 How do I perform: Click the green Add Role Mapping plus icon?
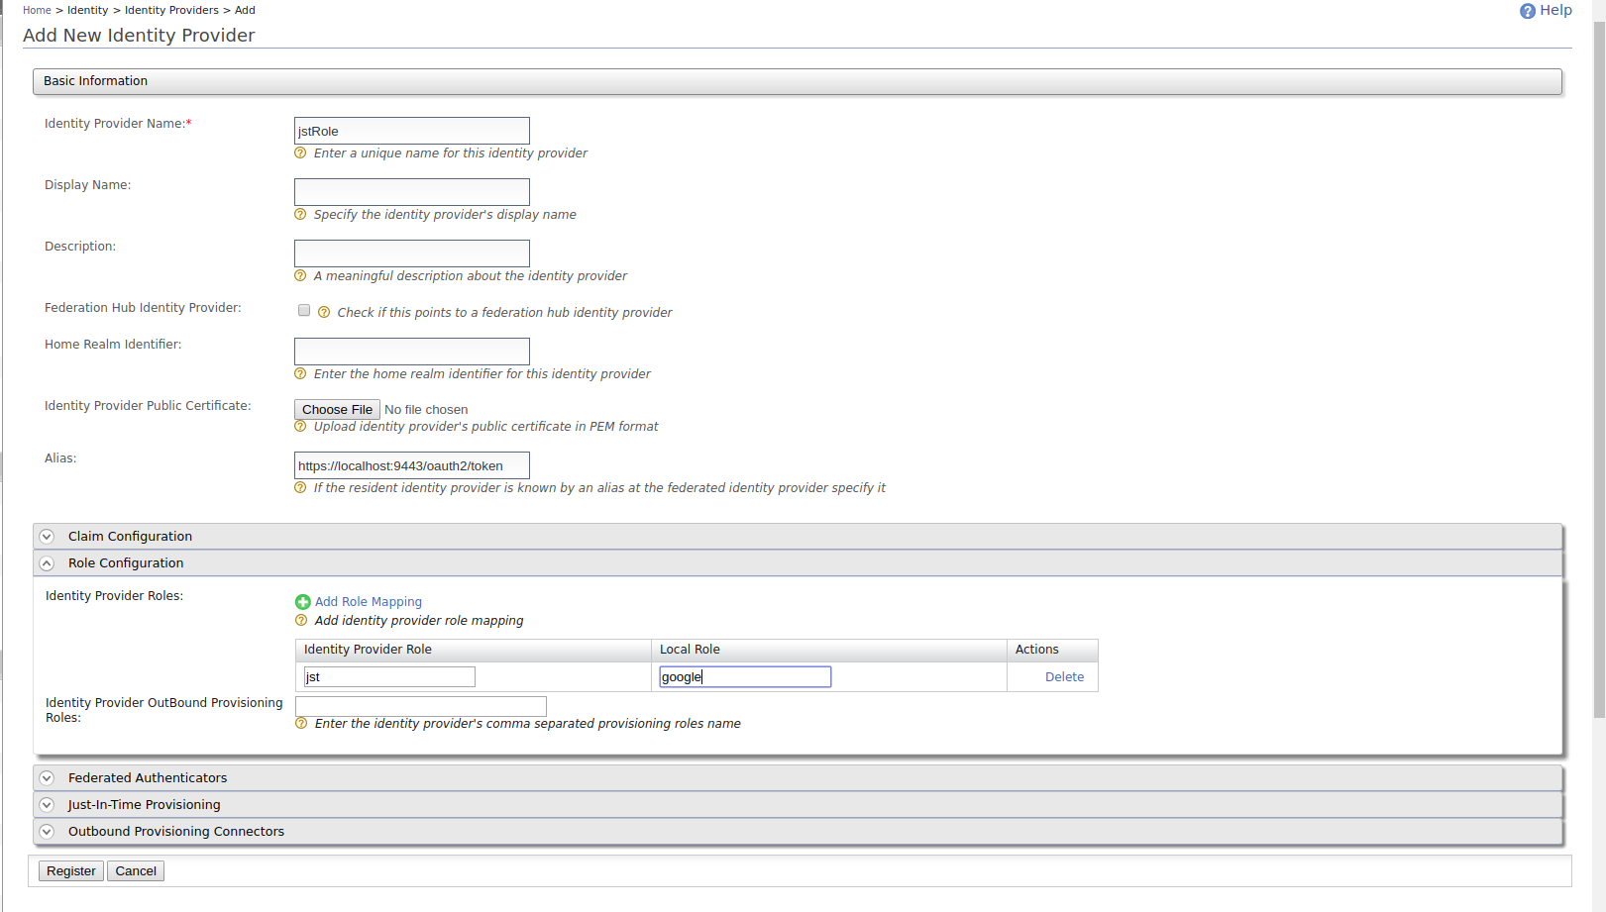pos(303,602)
